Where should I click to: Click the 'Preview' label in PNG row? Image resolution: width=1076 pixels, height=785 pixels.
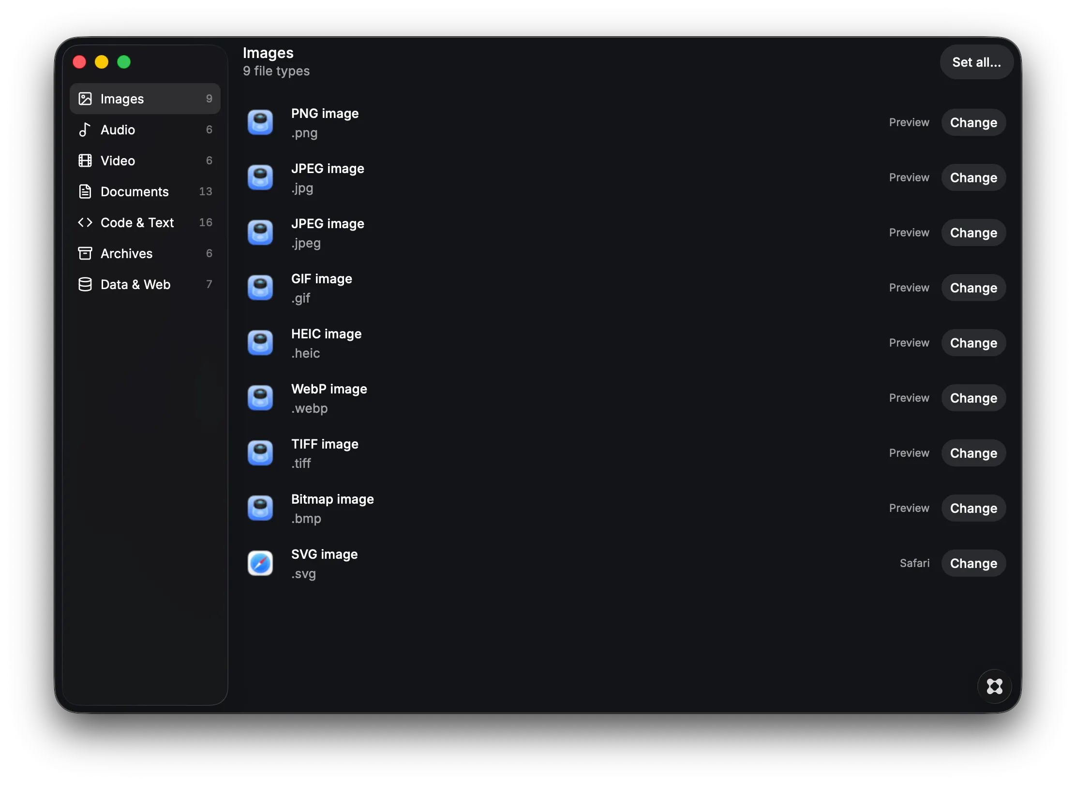click(x=909, y=122)
